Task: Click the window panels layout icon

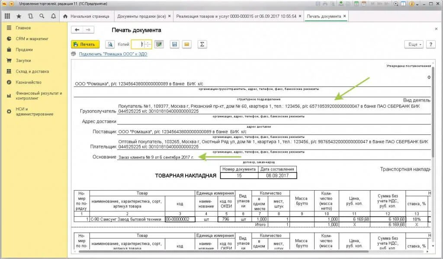Action: click(x=404, y=4)
